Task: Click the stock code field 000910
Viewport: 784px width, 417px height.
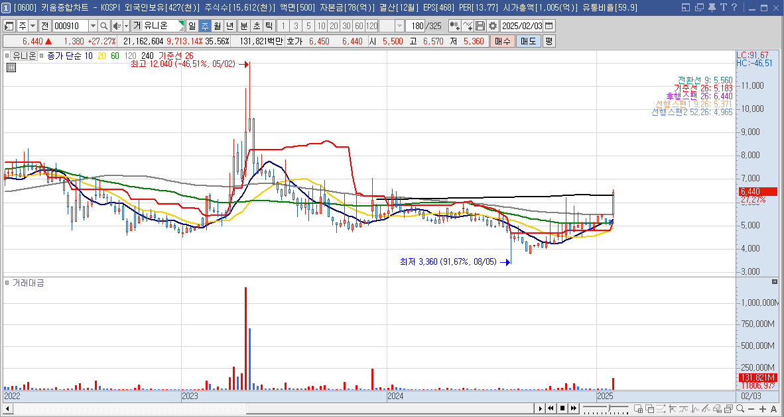Action: click(70, 26)
